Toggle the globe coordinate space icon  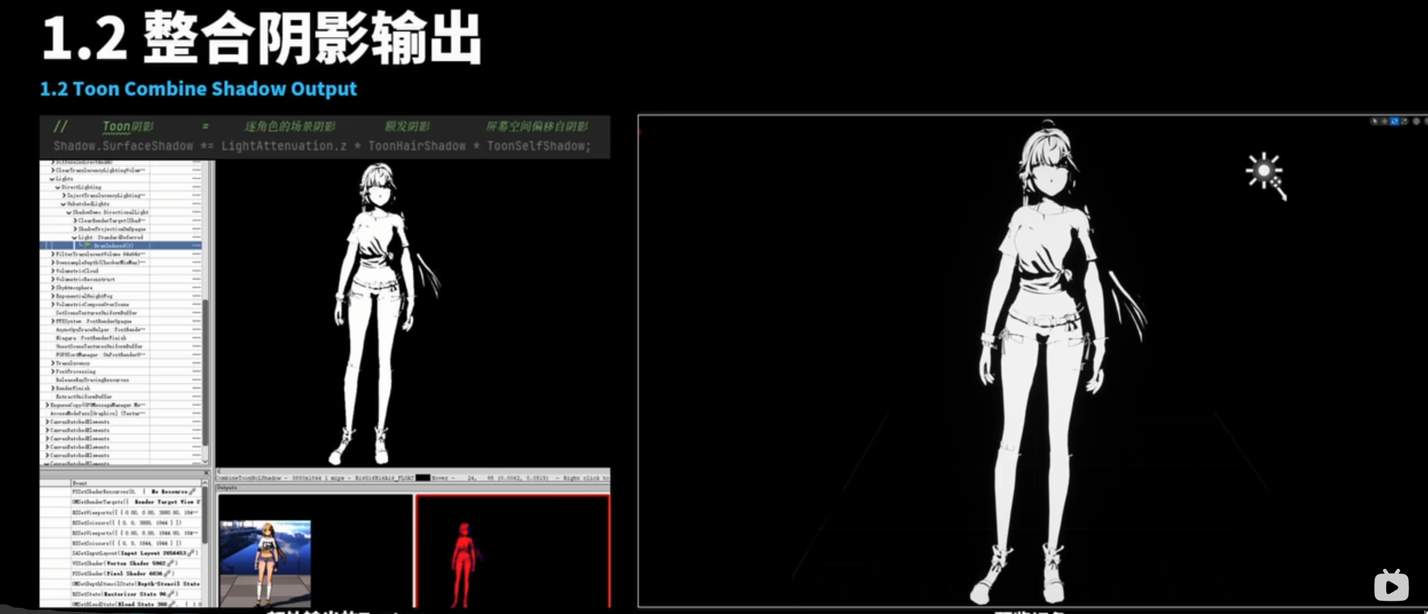click(1417, 121)
